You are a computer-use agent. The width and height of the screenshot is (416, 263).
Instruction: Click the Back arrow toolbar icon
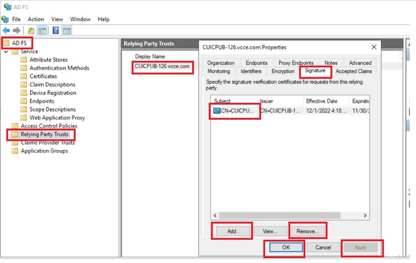click(x=6, y=31)
